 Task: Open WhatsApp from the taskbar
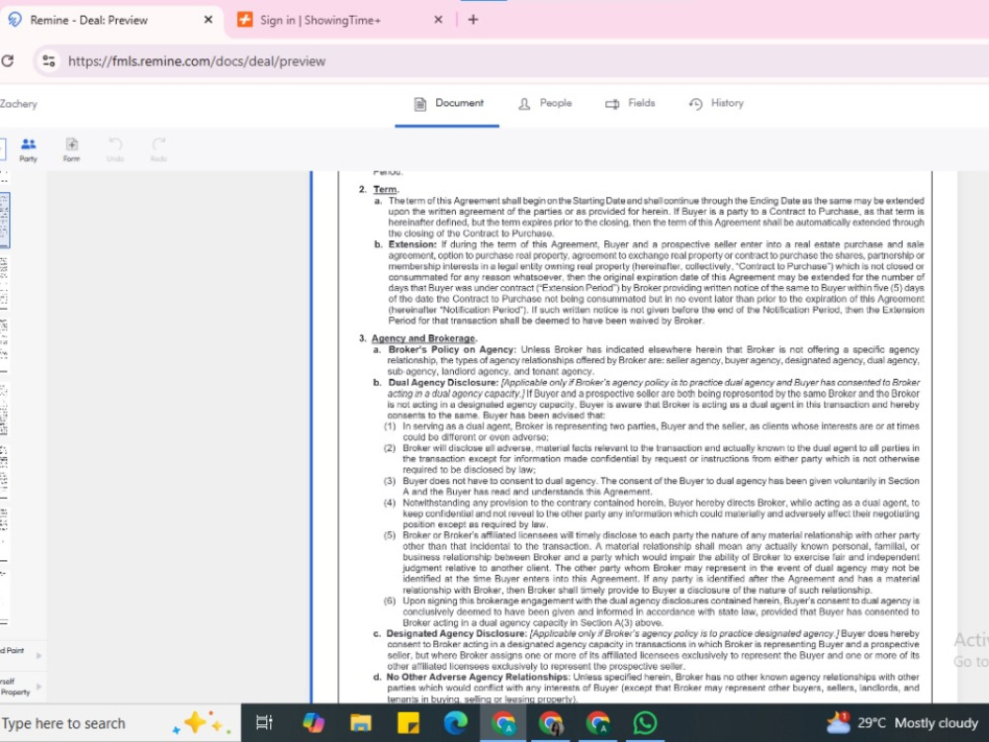click(645, 723)
